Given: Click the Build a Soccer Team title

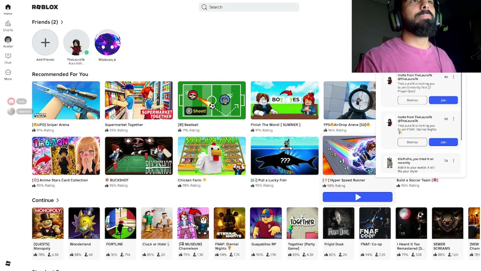Looking at the screenshot, I should (417, 180).
